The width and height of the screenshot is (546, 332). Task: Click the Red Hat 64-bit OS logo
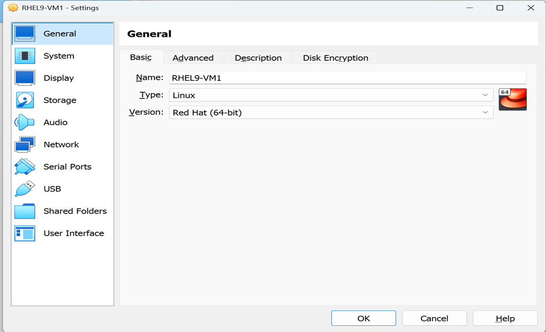coord(513,99)
